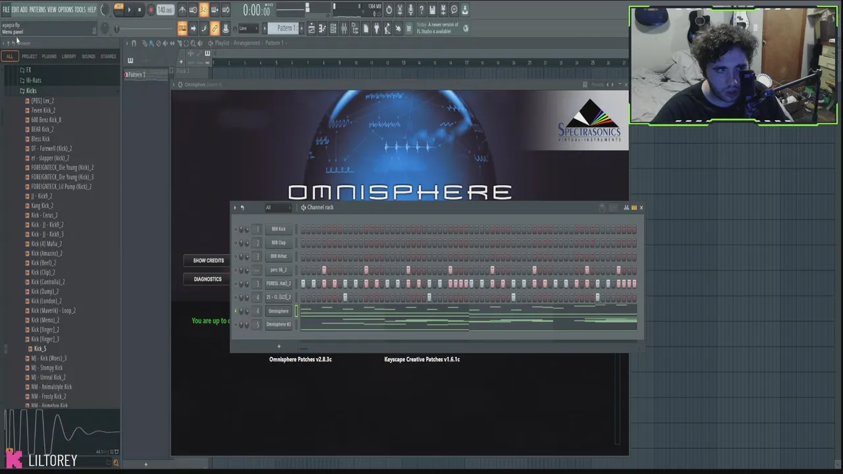
Task: Toggle the graph editor icon in Channel rack
Action: [x=626, y=207]
